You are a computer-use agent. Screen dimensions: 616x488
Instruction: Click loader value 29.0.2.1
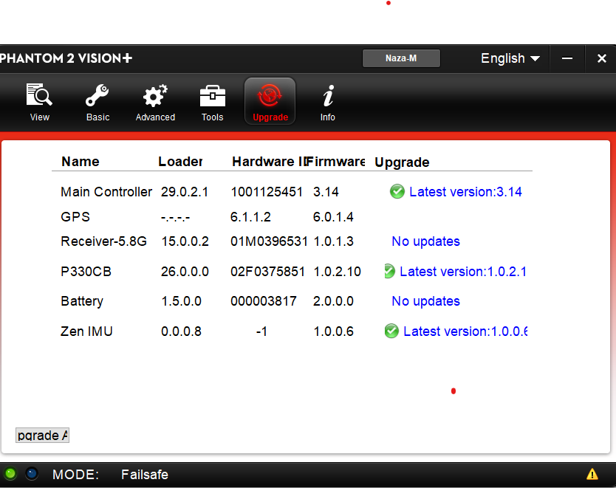click(185, 192)
